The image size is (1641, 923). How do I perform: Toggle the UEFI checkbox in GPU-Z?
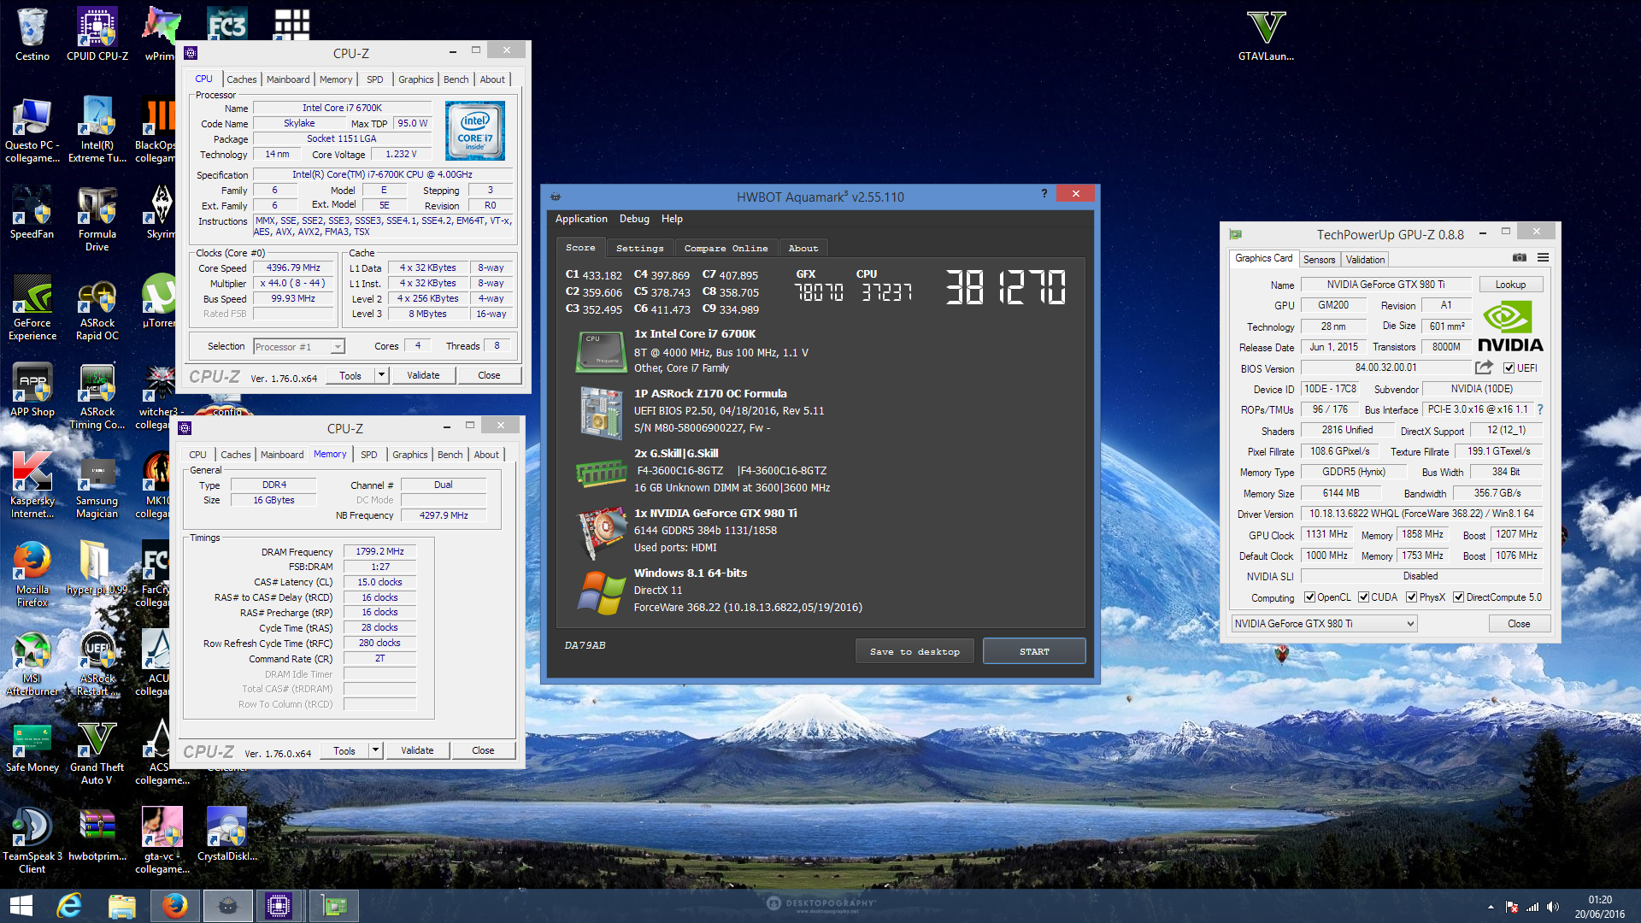(x=1509, y=368)
